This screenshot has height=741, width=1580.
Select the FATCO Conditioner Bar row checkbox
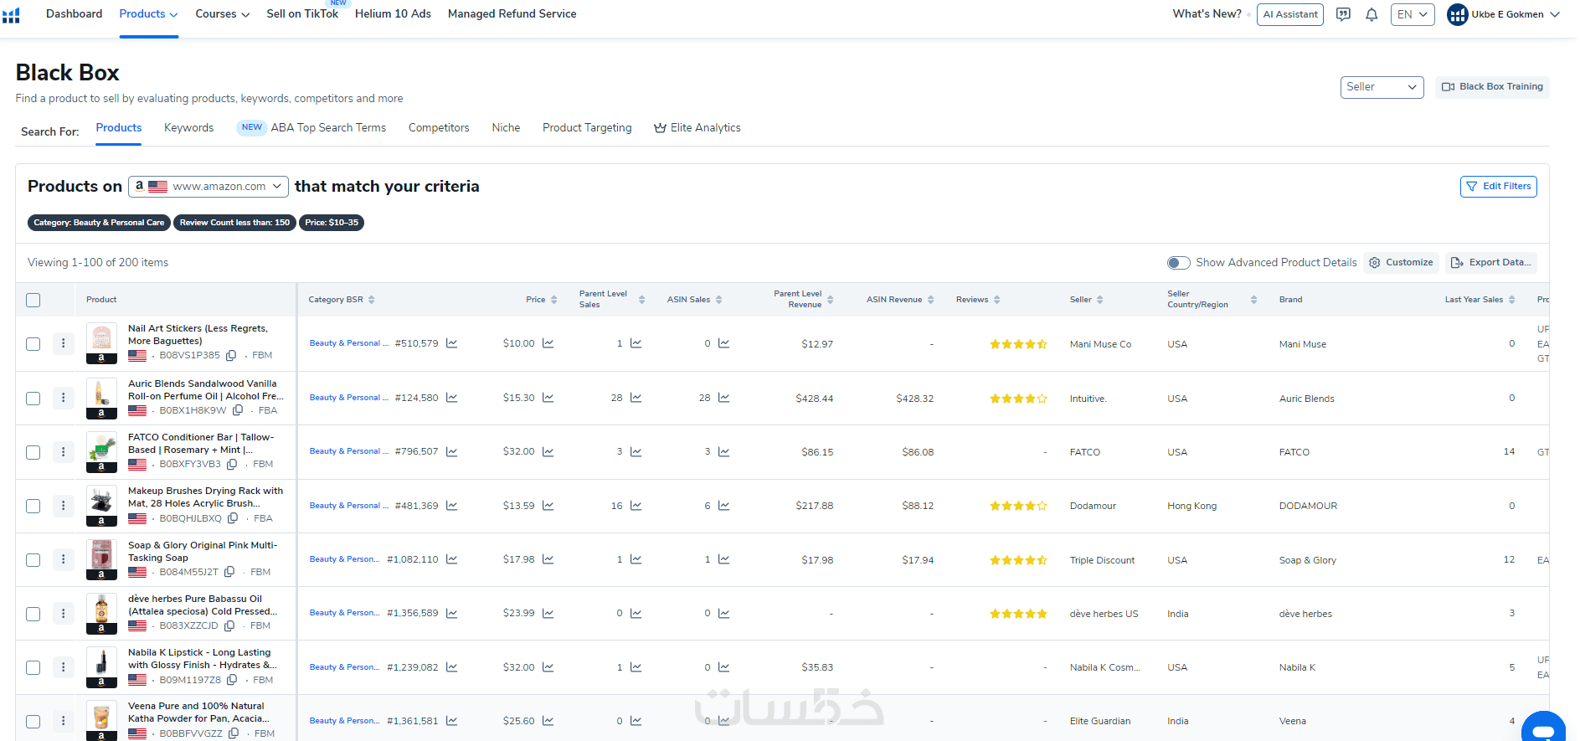[33, 452]
